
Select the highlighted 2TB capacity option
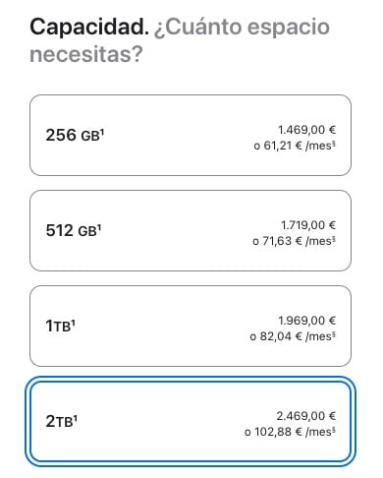click(191, 421)
